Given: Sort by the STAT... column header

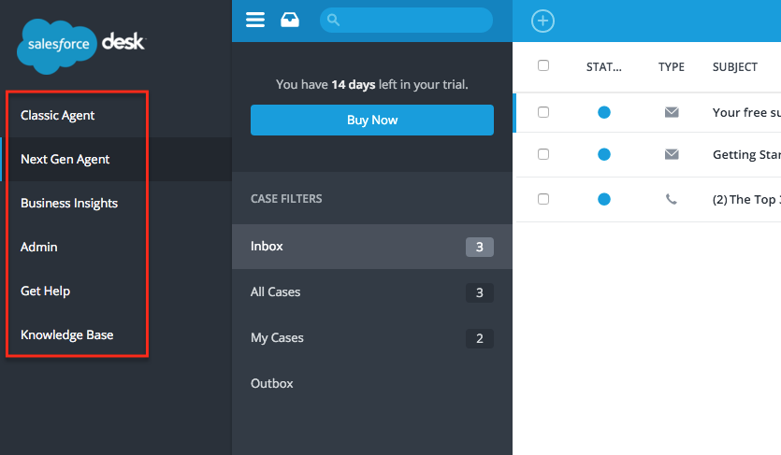Looking at the screenshot, I should click(603, 67).
